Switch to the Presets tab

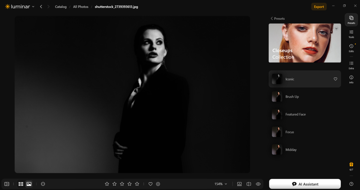(351, 20)
